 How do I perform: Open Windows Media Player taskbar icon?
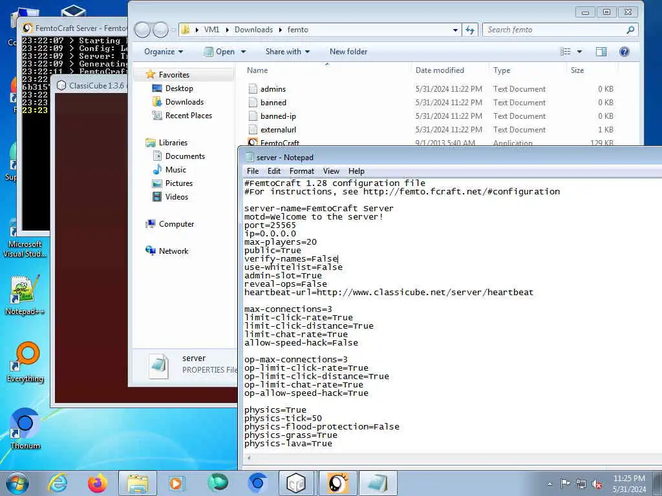click(176, 483)
